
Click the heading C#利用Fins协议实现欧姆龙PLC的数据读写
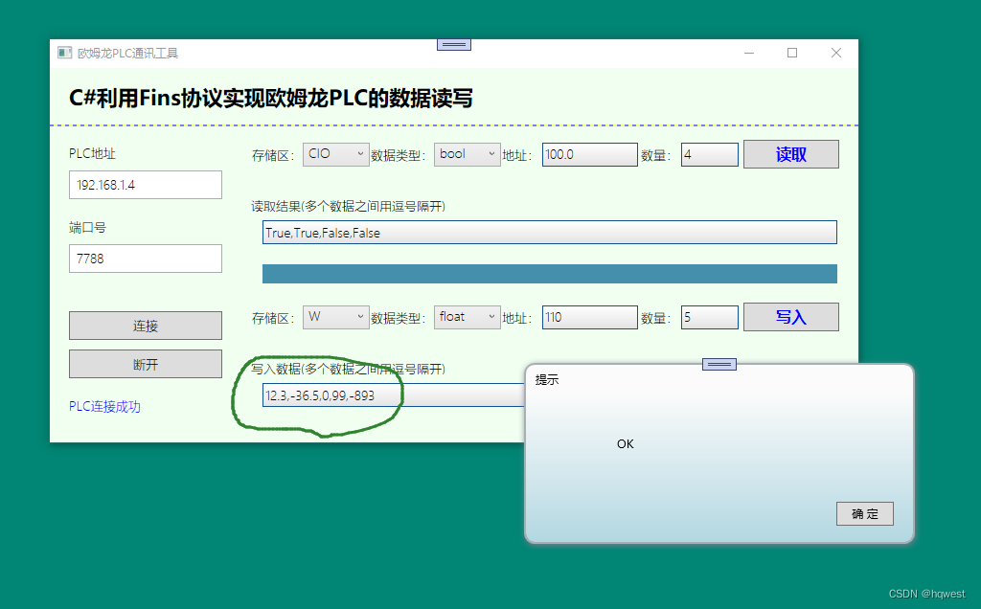coord(270,99)
